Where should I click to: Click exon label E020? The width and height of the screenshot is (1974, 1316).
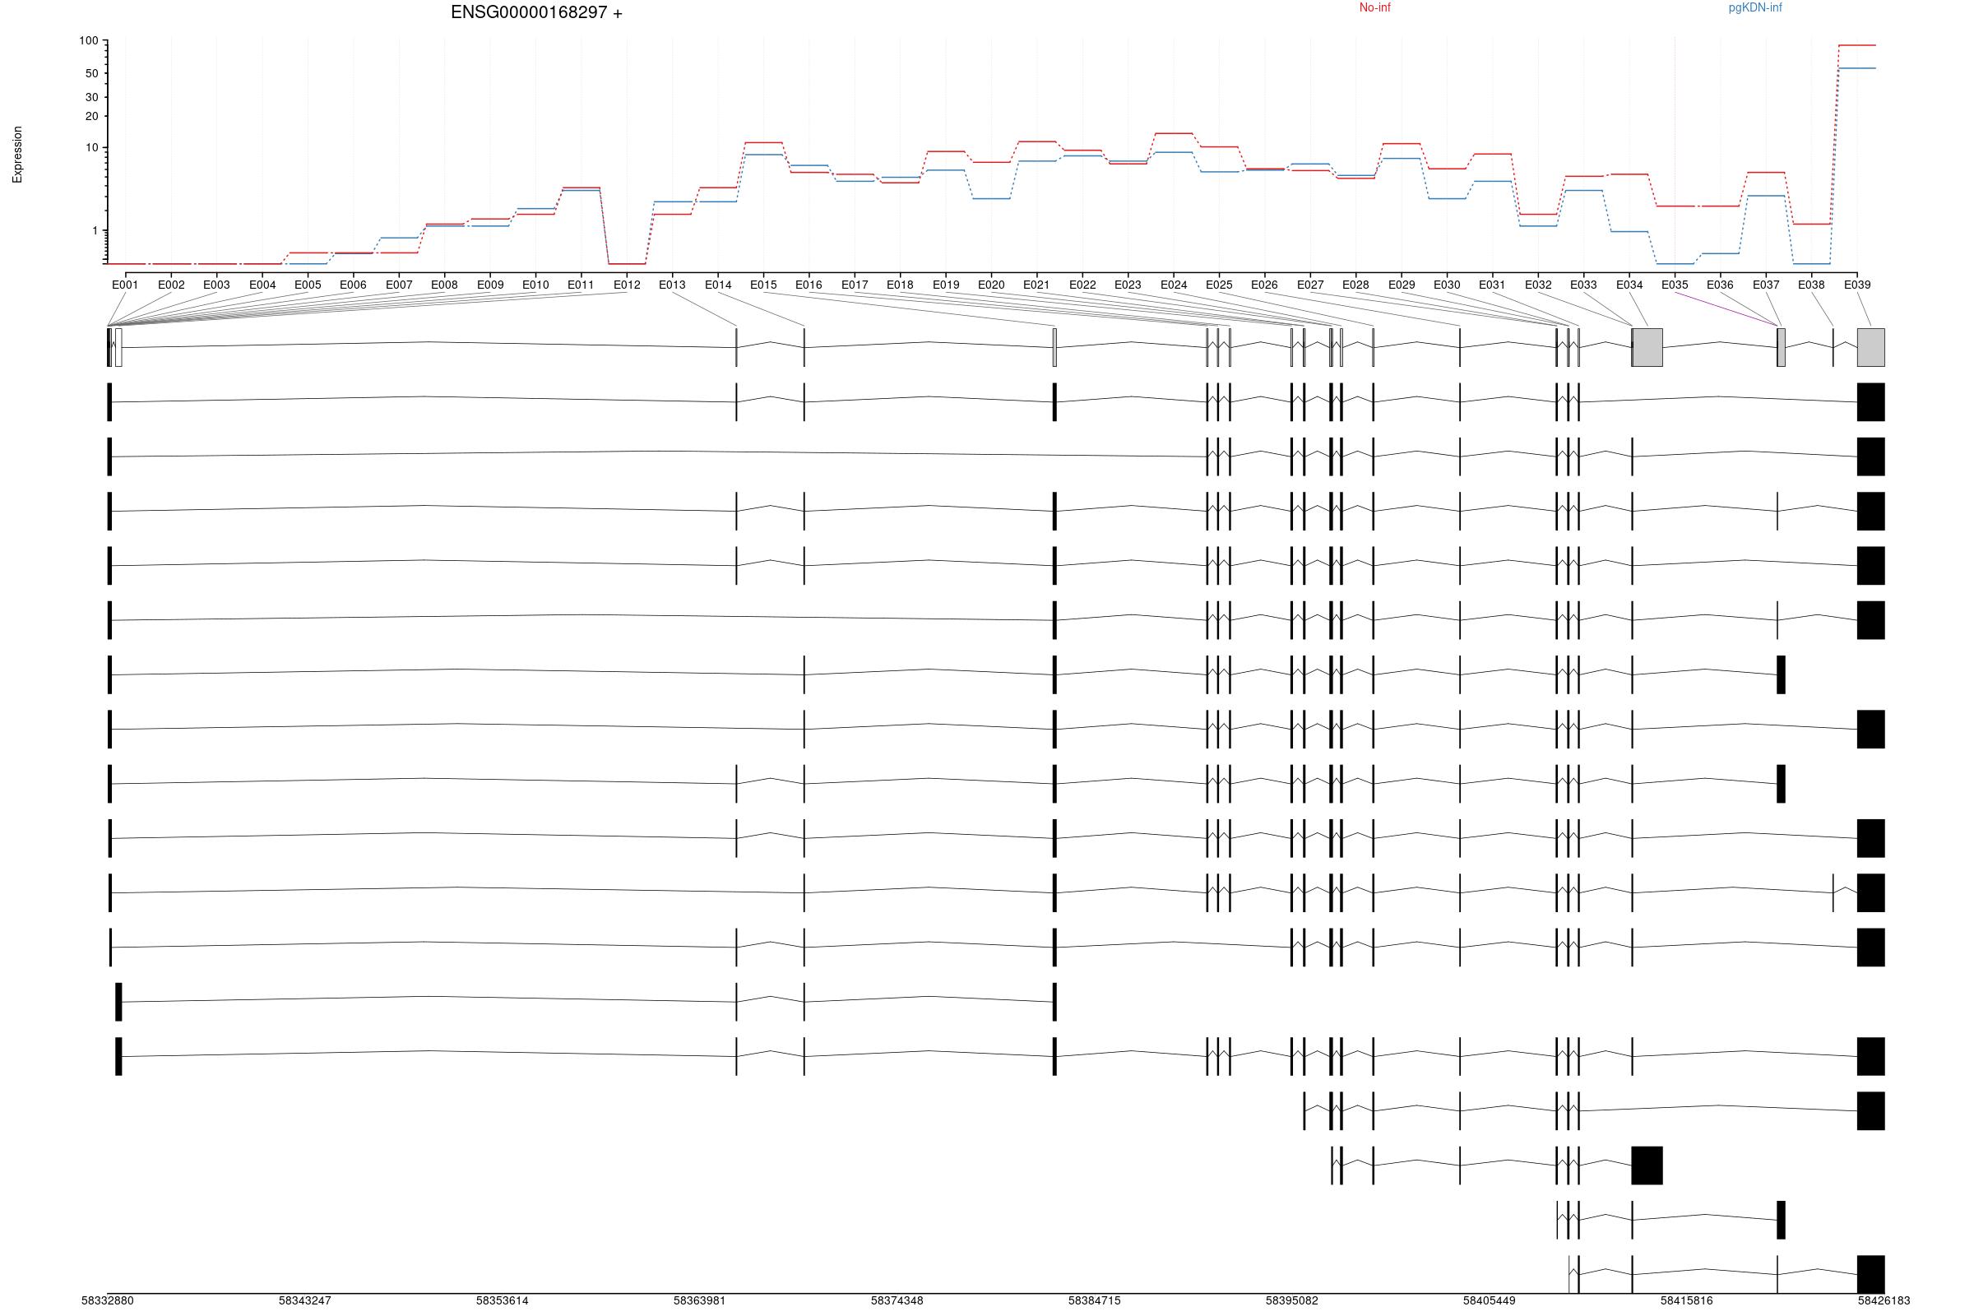click(991, 285)
